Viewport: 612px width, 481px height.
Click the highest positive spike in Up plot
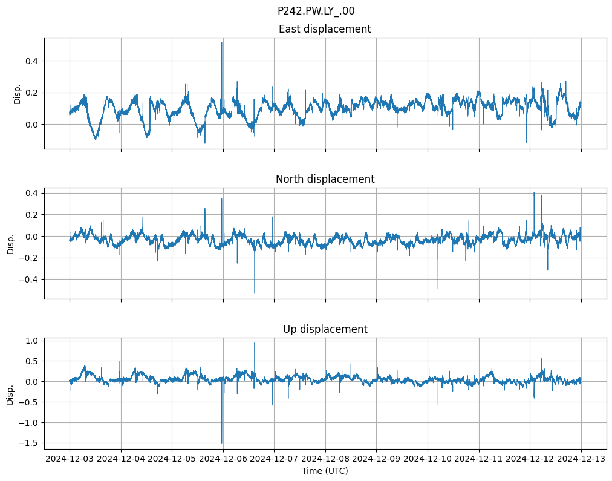255,343
